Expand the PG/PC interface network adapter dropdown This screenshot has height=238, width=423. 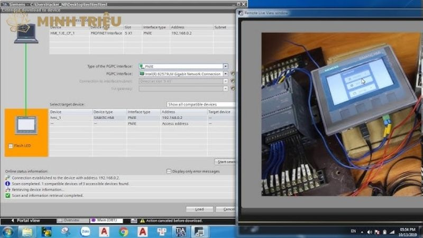(x=226, y=74)
